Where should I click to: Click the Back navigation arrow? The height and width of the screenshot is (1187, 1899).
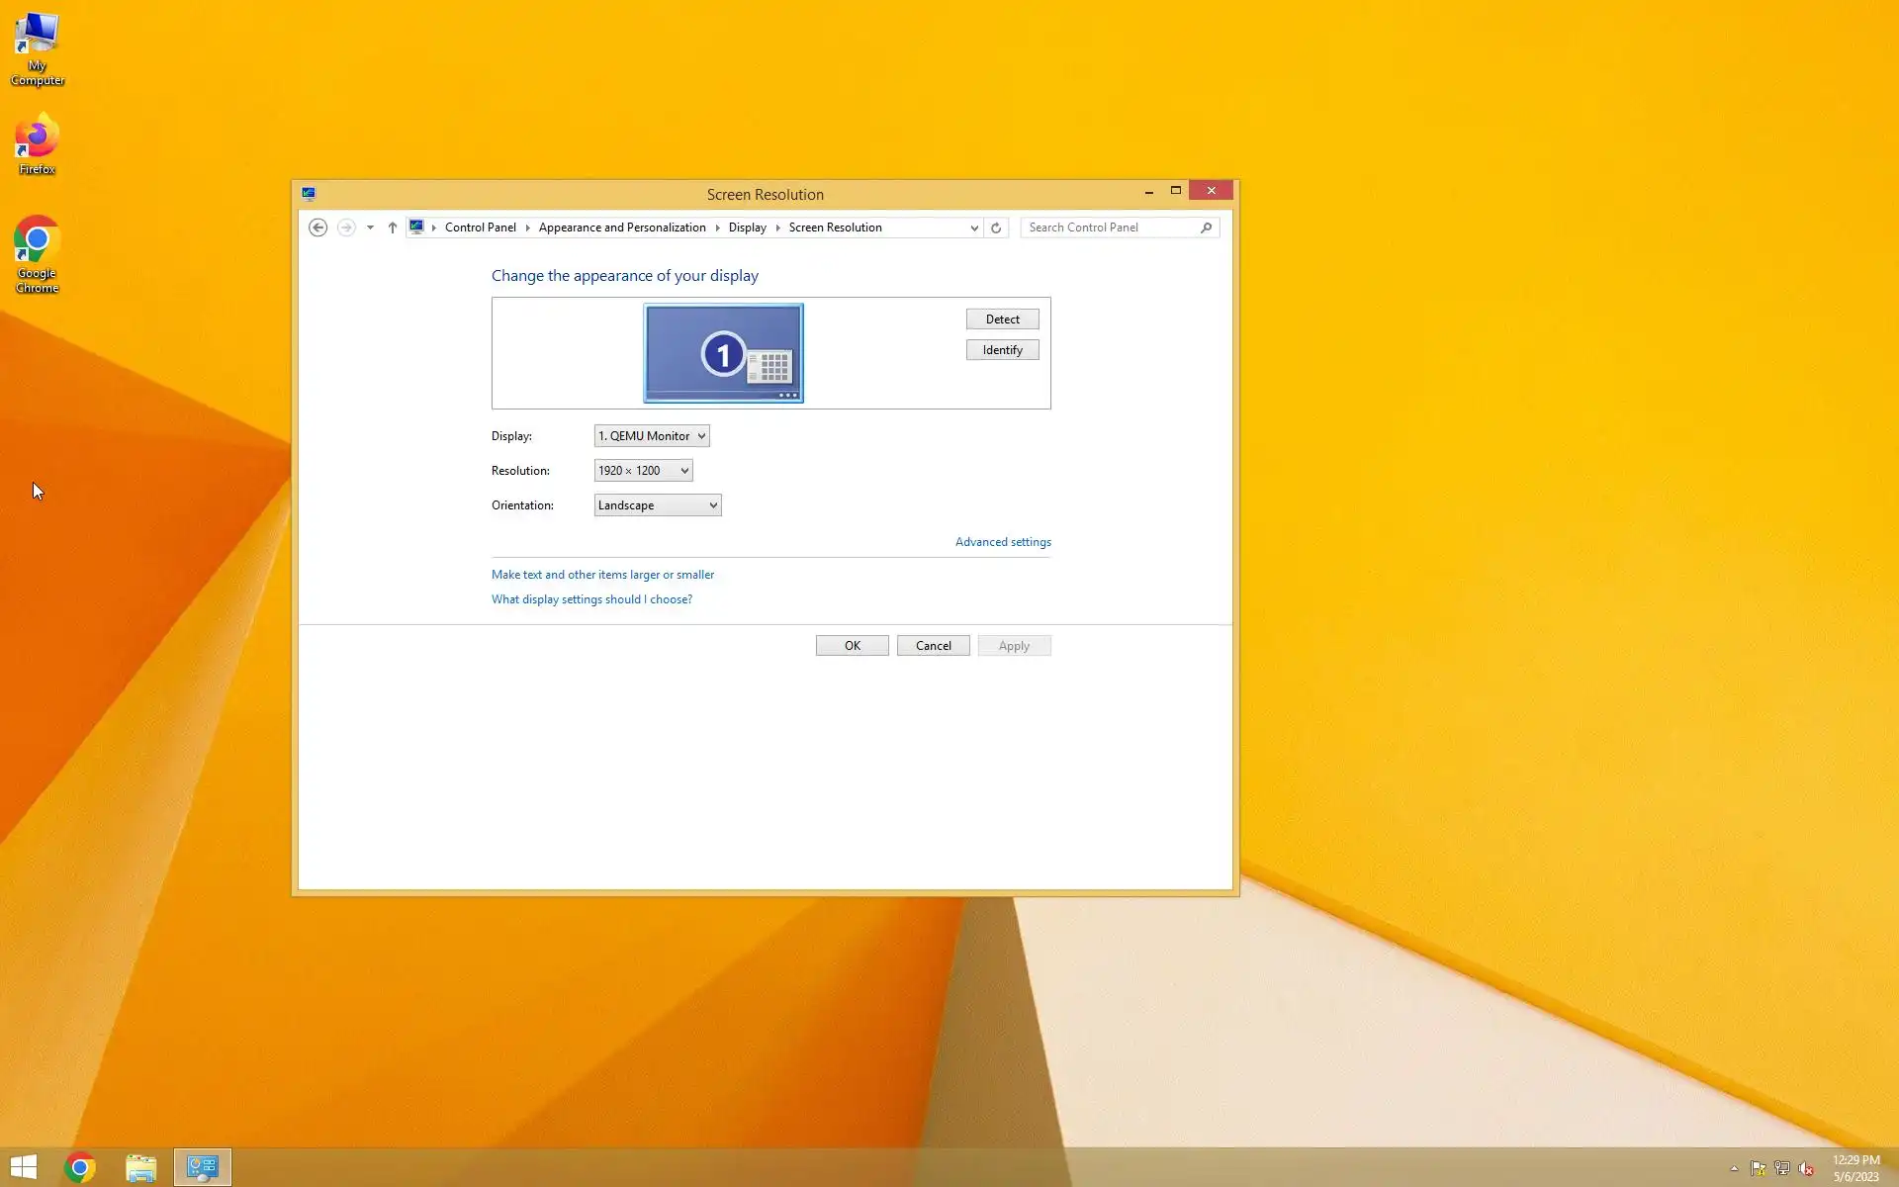tap(317, 228)
